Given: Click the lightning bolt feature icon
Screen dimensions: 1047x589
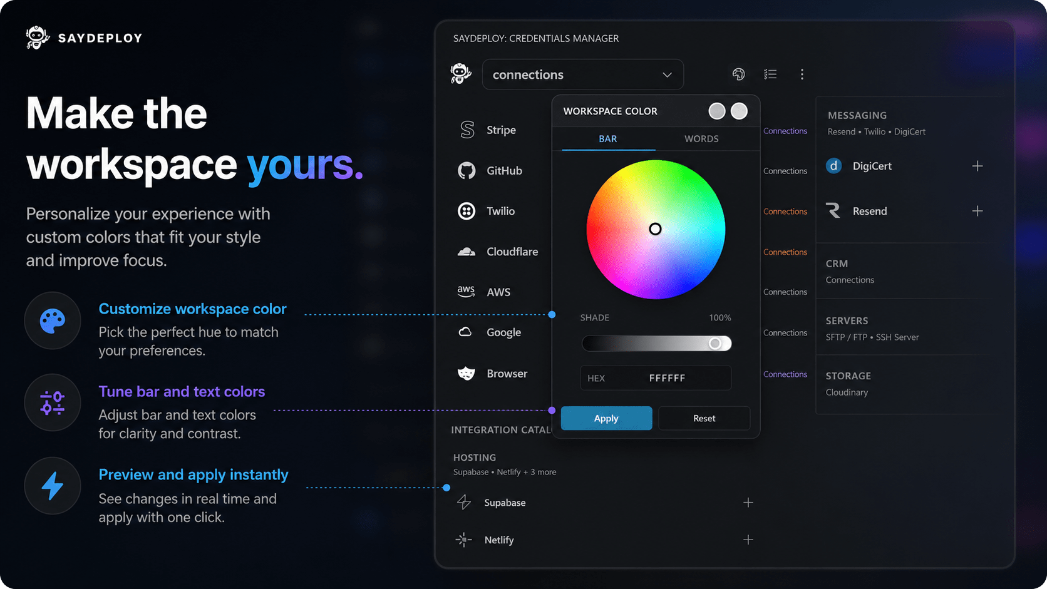Looking at the screenshot, I should point(53,486).
